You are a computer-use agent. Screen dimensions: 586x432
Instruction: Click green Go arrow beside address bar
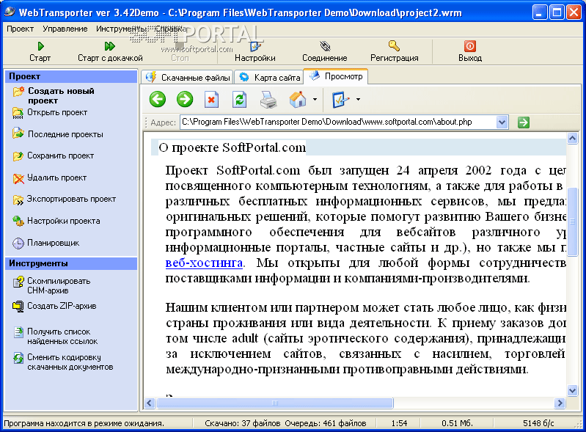point(524,122)
